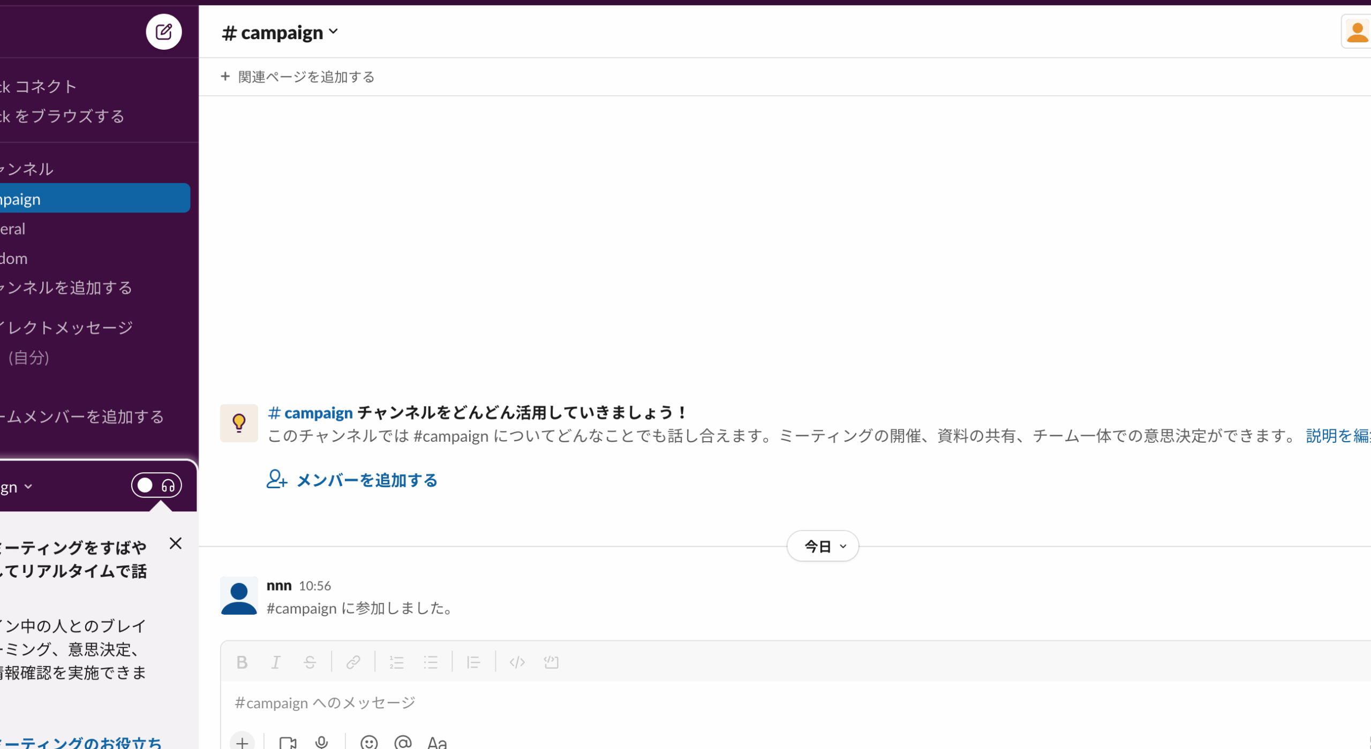Apply strikethrough formatting

(x=310, y=662)
